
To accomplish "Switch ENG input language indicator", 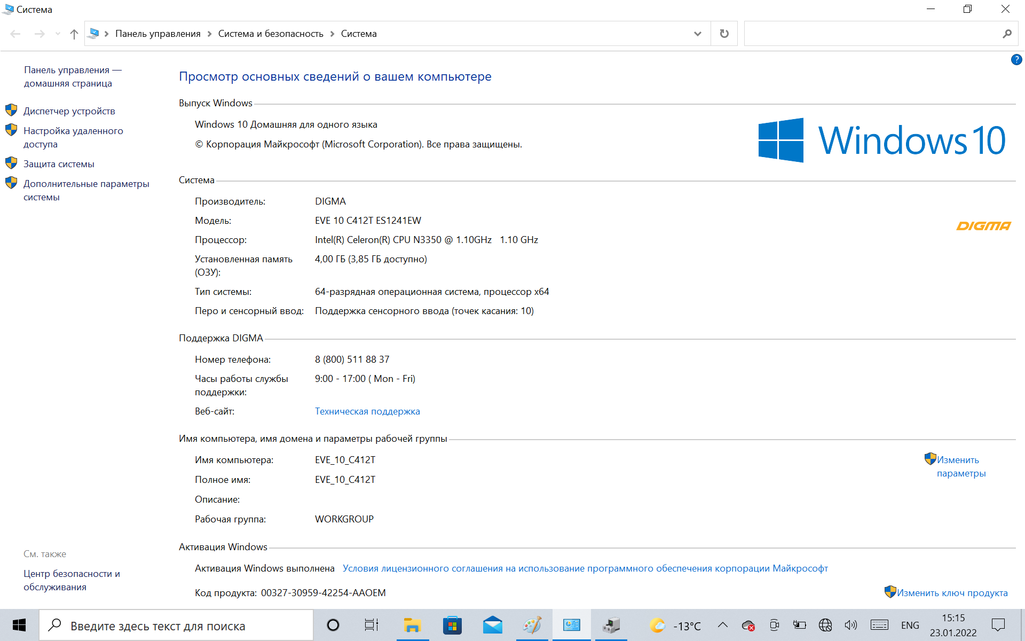I will (x=910, y=625).
